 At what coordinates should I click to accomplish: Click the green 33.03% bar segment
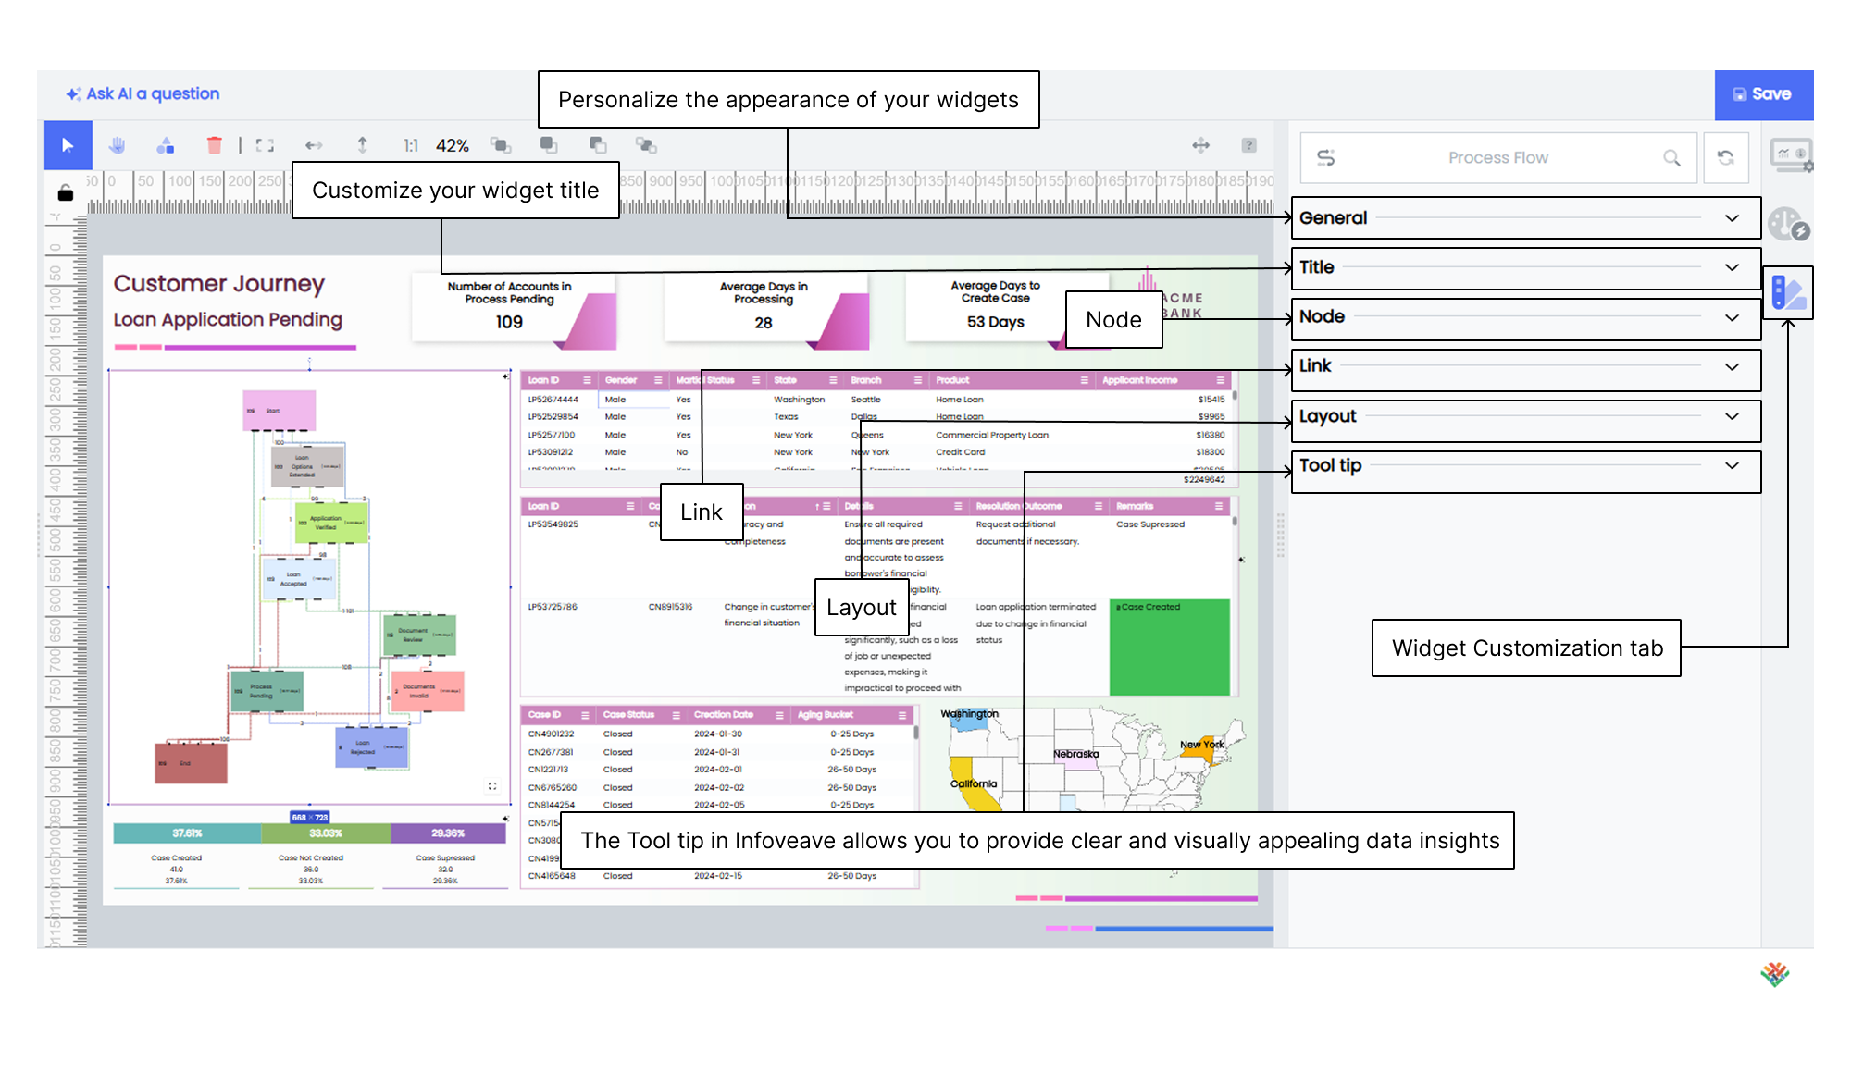coord(326,833)
